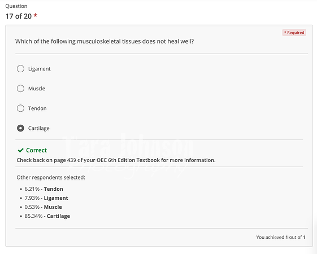Click the '17 of 20' question counter

pos(19,16)
